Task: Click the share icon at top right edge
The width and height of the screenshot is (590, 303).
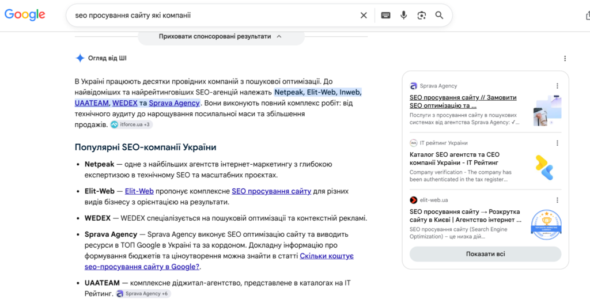Action: click(x=588, y=16)
